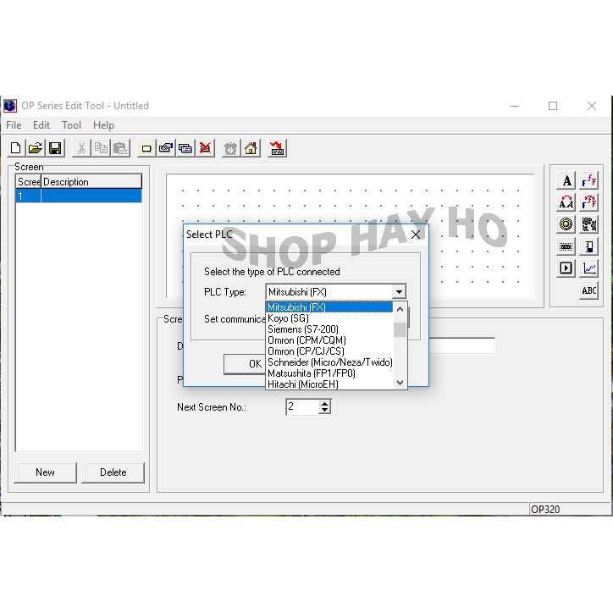Select the multi-font 'FfF' text tool
613x613 pixels.
coord(588,180)
